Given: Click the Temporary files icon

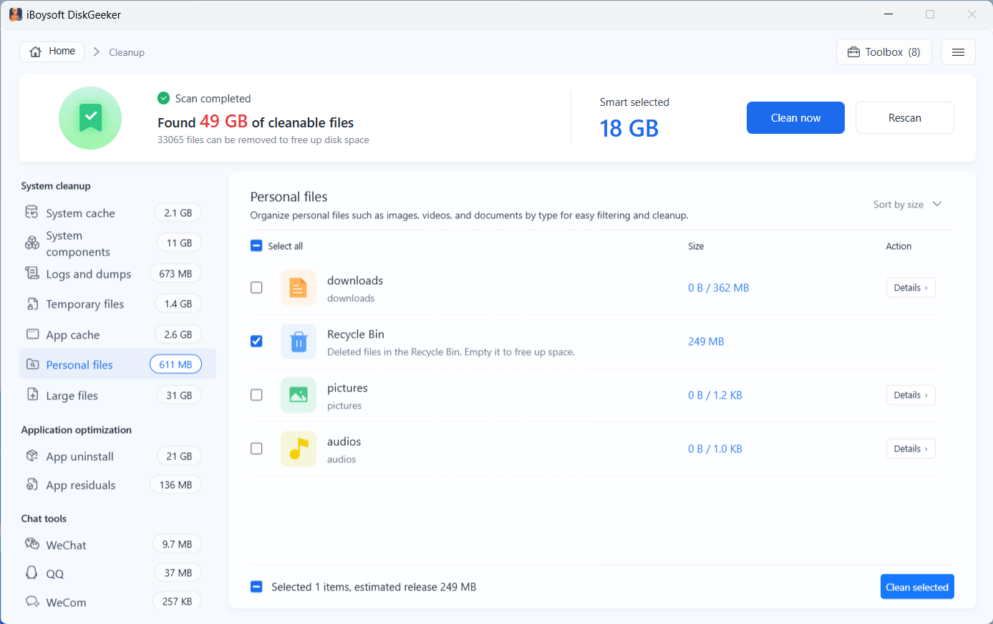Looking at the screenshot, I should [x=32, y=304].
